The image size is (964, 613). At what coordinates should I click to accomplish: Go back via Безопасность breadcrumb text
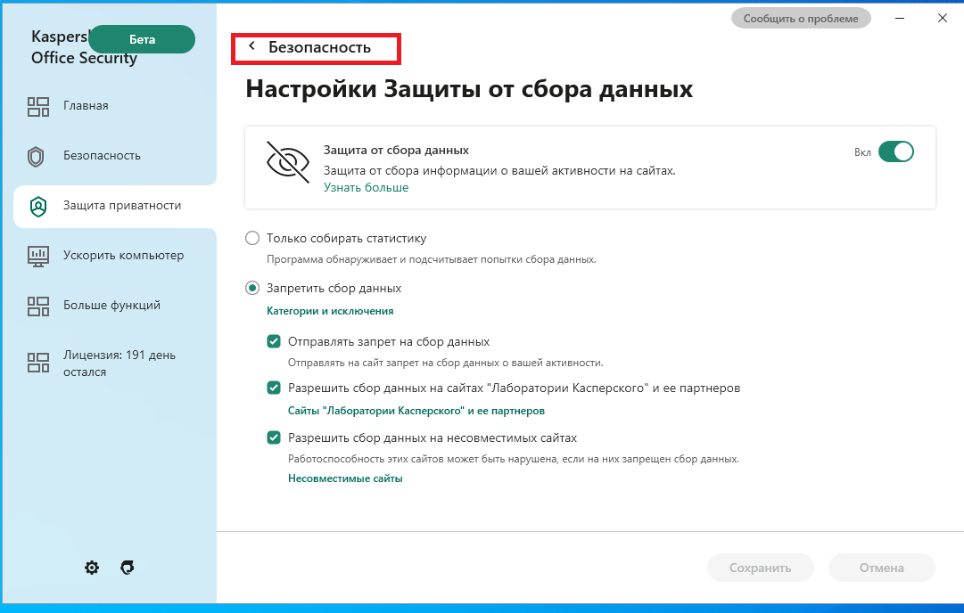coord(319,47)
